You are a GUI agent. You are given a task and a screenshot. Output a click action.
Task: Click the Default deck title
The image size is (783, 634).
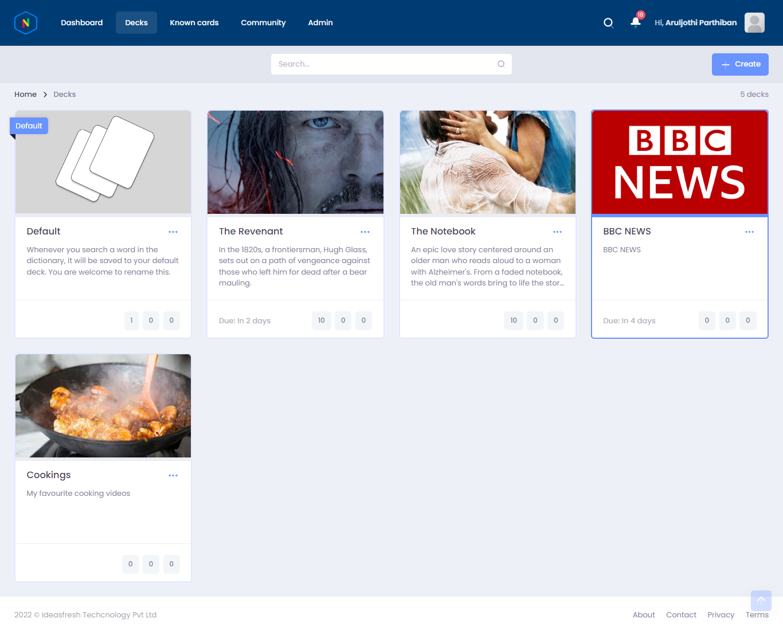pos(44,232)
